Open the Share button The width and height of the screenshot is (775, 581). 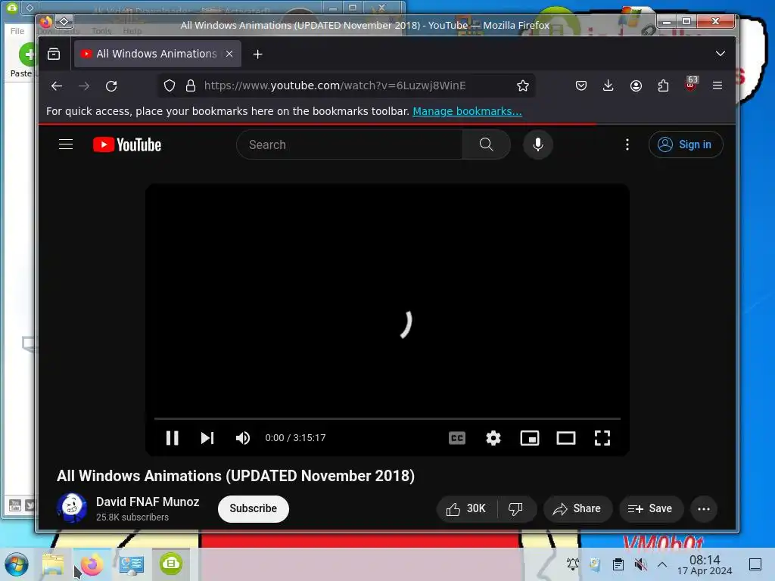577,509
